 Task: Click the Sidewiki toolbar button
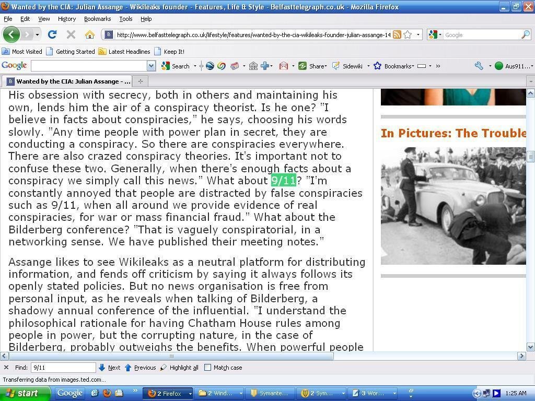click(347, 66)
